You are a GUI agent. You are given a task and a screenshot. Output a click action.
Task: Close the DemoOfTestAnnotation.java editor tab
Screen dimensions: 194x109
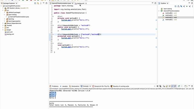(x=73, y=3)
